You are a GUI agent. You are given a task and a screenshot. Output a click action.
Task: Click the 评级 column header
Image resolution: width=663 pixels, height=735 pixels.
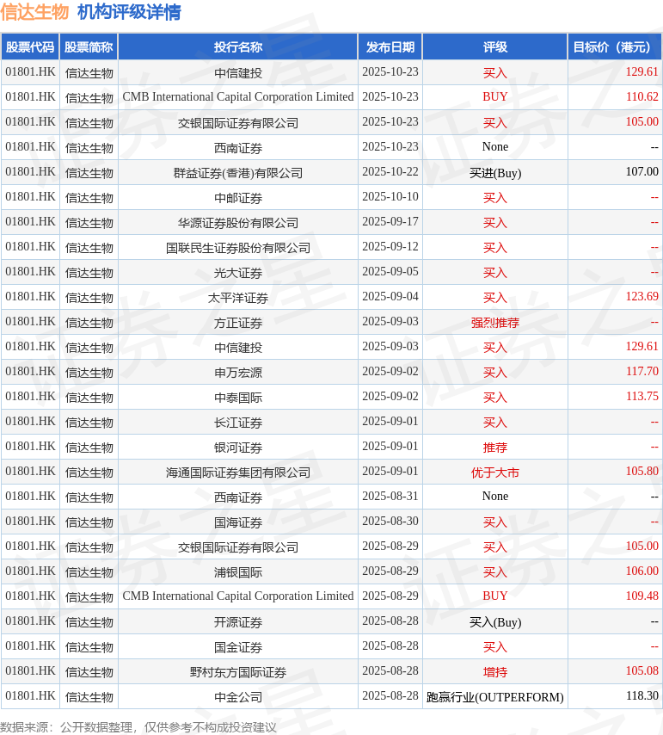pos(495,46)
